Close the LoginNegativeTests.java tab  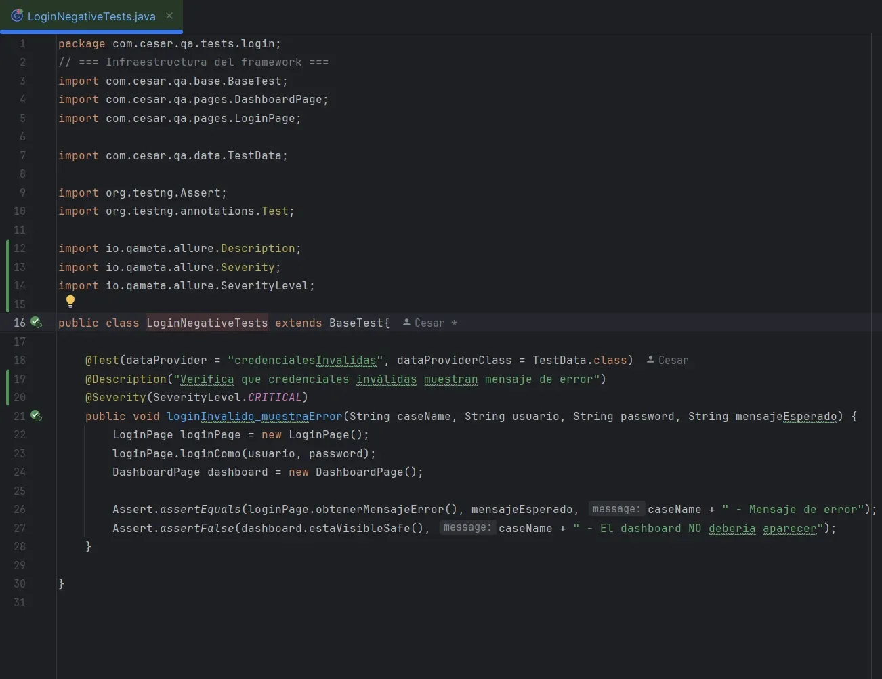[169, 16]
